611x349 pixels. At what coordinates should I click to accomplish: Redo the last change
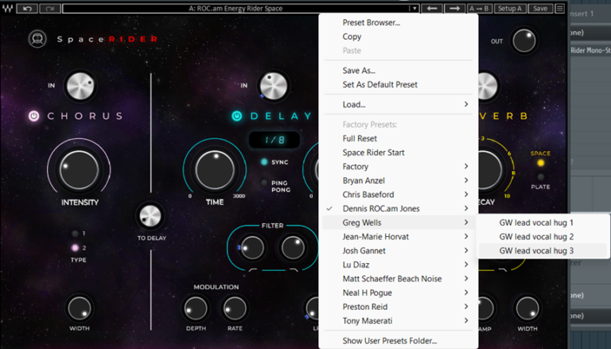tap(50, 8)
